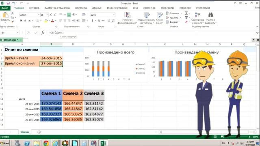This screenshot has height=146, width=260.
Task: Open the number format 'Дата' dropdown
Action: click(114, 15)
